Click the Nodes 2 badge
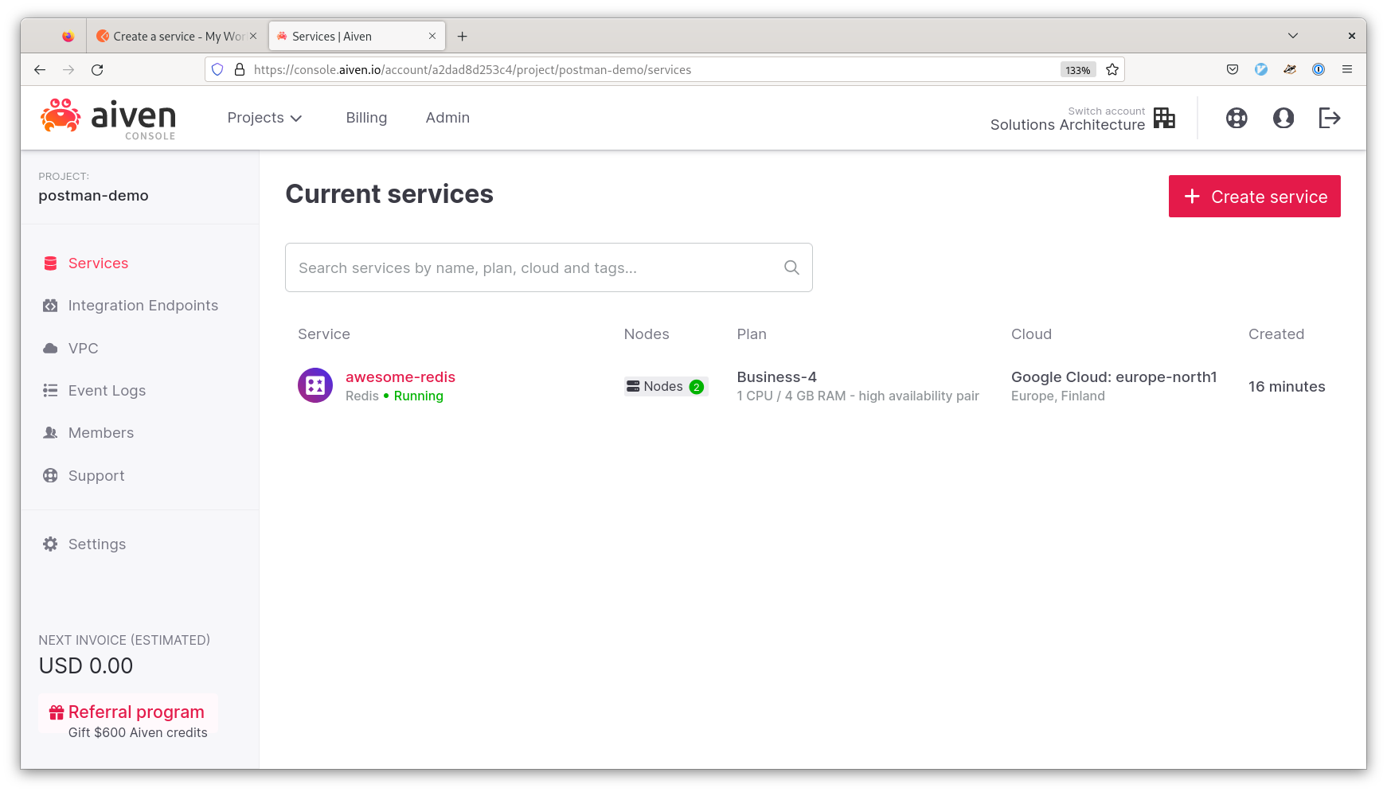 [x=666, y=387]
